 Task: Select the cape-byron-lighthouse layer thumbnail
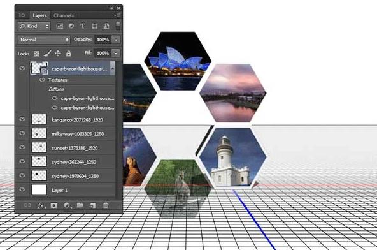tap(39, 68)
